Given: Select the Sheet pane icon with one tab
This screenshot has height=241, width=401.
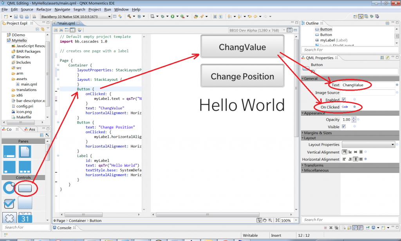Looking at the screenshot, I should (9, 167).
